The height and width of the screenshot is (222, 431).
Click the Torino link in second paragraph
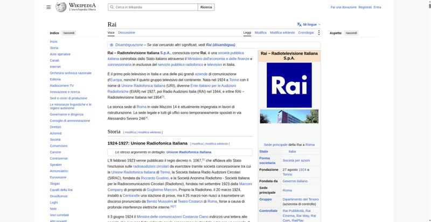pyautogui.click(x=234, y=80)
